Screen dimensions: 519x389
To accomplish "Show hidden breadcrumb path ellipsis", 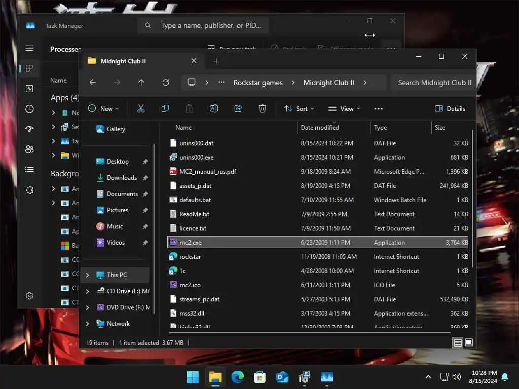I will [221, 83].
